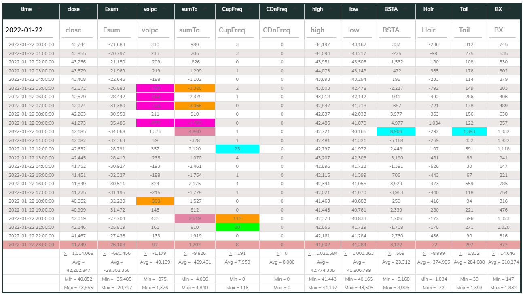Click the sumTa minimum Min = -4,066
Screen dimensions: 523x294
(195, 279)
